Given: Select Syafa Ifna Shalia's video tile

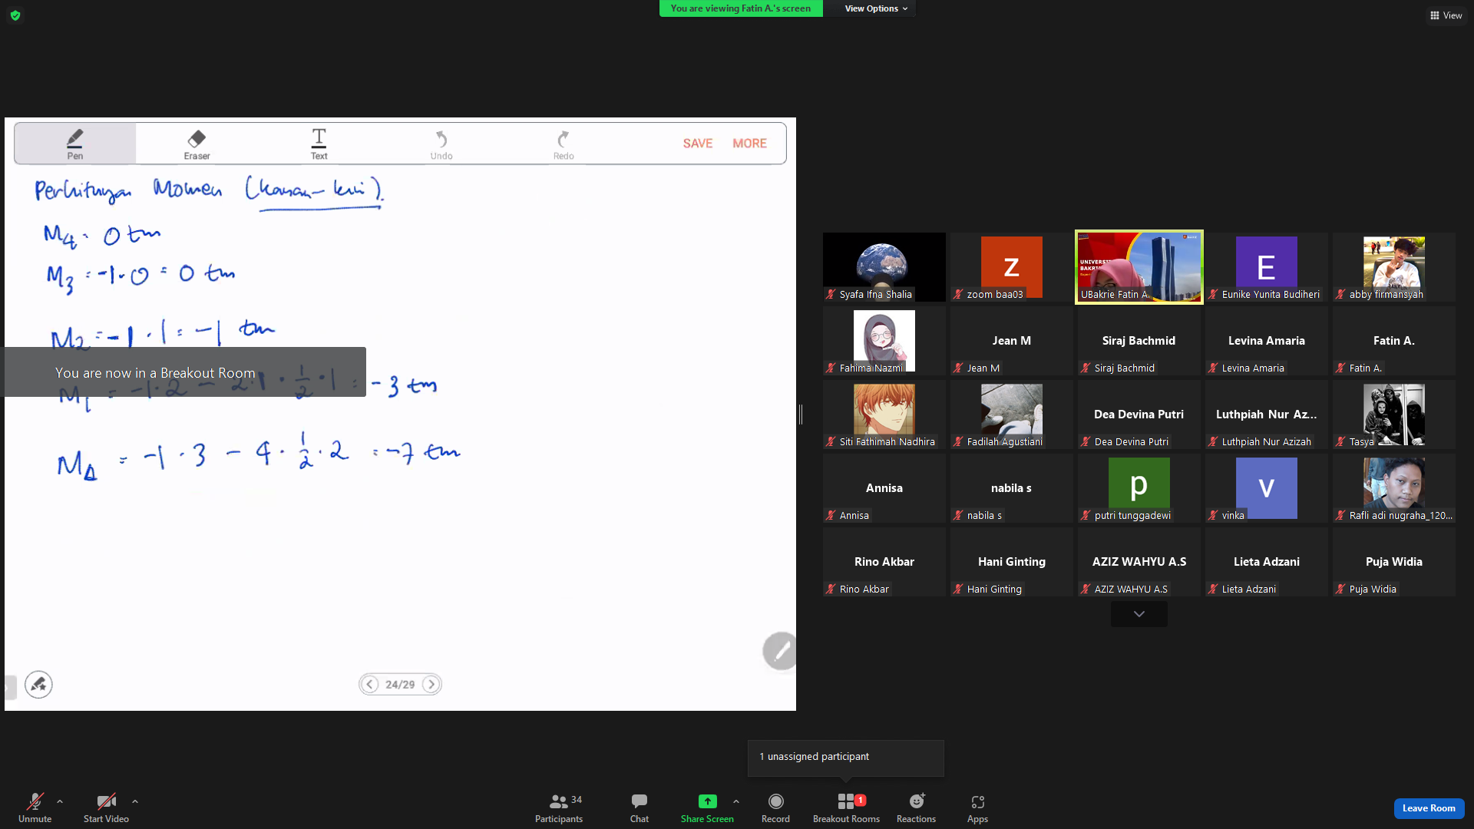Looking at the screenshot, I should tap(884, 267).
